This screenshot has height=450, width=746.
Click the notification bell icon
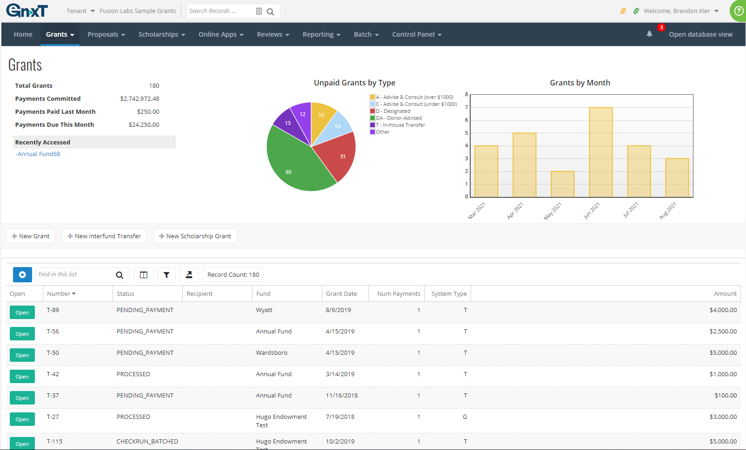click(x=649, y=33)
